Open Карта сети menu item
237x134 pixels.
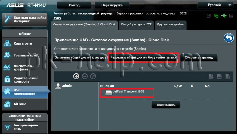click(x=25, y=44)
